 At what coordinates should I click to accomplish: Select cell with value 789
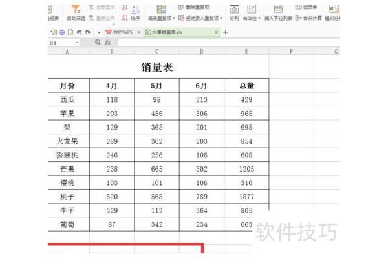click(201, 197)
